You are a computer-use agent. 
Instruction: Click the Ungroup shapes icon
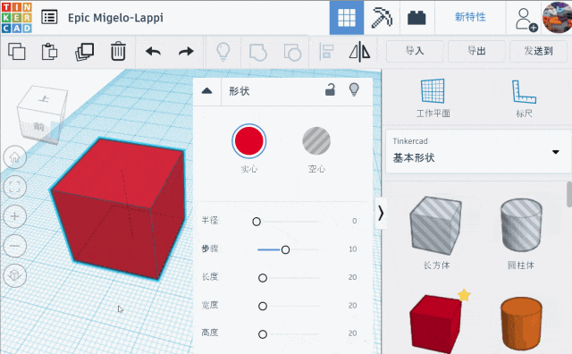tap(292, 52)
